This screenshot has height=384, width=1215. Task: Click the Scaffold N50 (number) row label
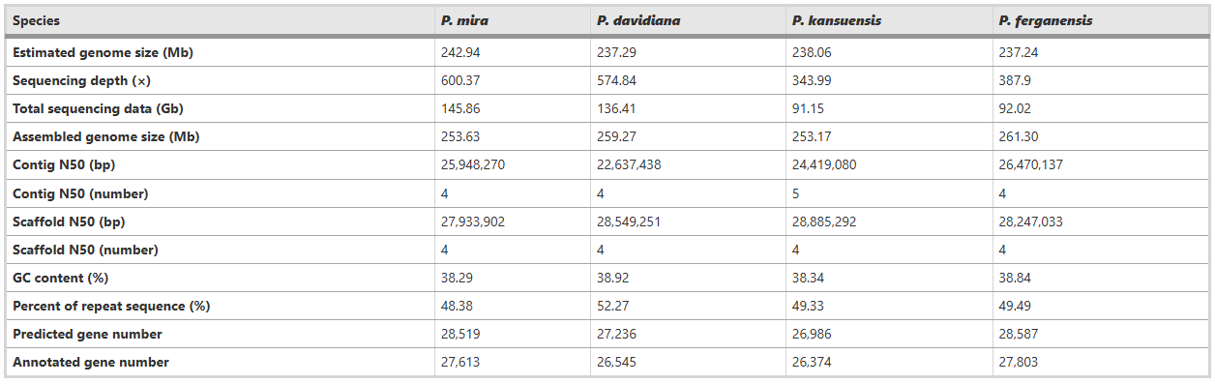85,250
